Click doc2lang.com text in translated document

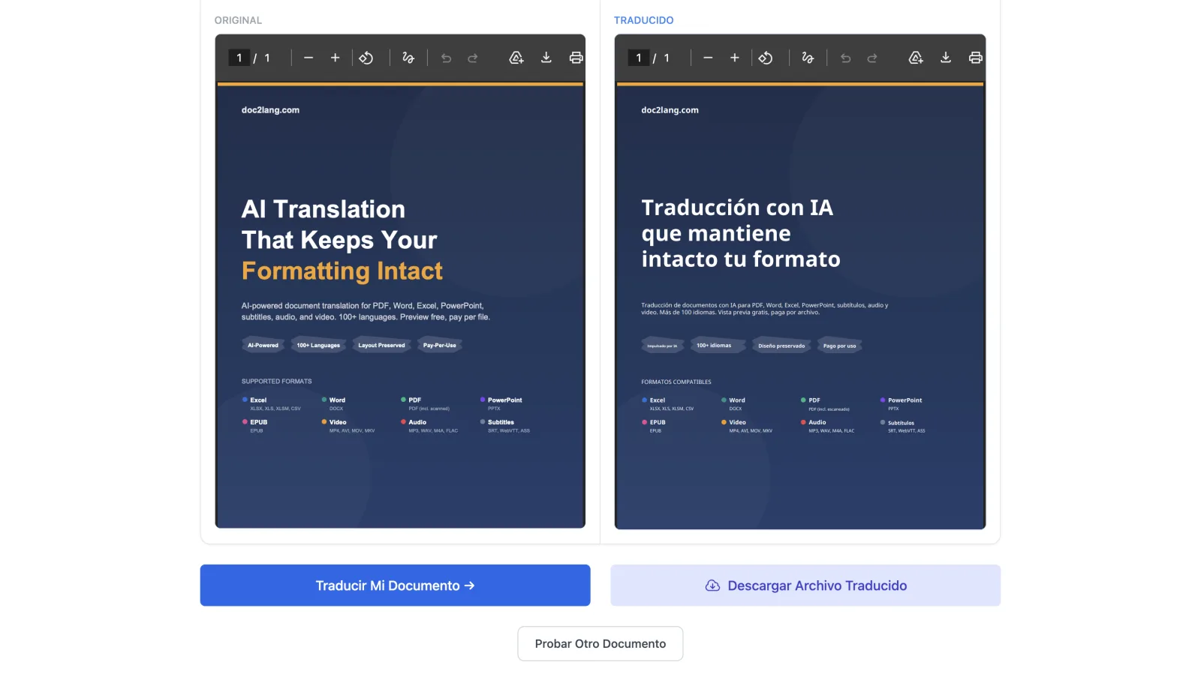[670, 110]
